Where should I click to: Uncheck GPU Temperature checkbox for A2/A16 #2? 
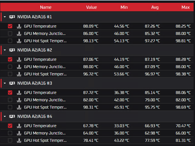click(10, 59)
